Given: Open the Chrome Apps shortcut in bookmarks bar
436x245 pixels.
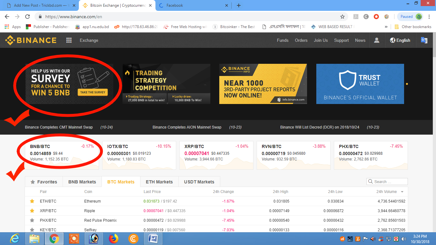Looking at the screenshot, I should [13, 27].
